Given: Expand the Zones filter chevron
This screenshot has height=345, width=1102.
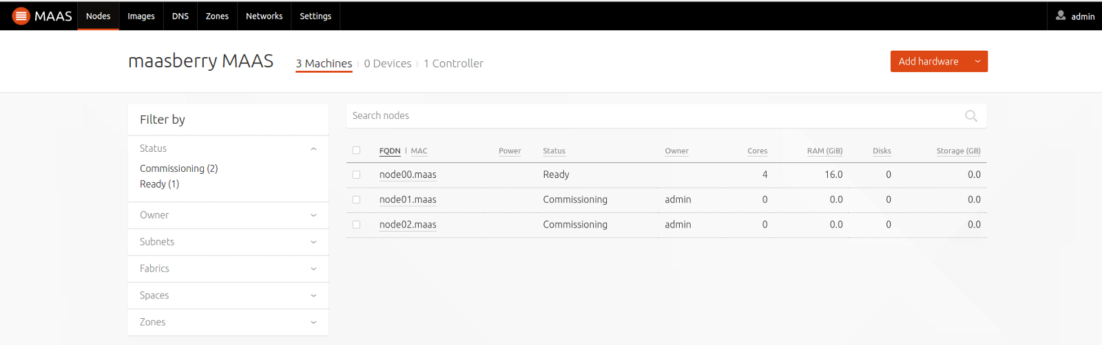Looking at the screenshot, I should point(313,322).
